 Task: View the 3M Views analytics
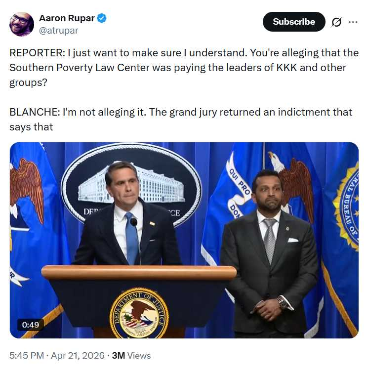point(131,356)
